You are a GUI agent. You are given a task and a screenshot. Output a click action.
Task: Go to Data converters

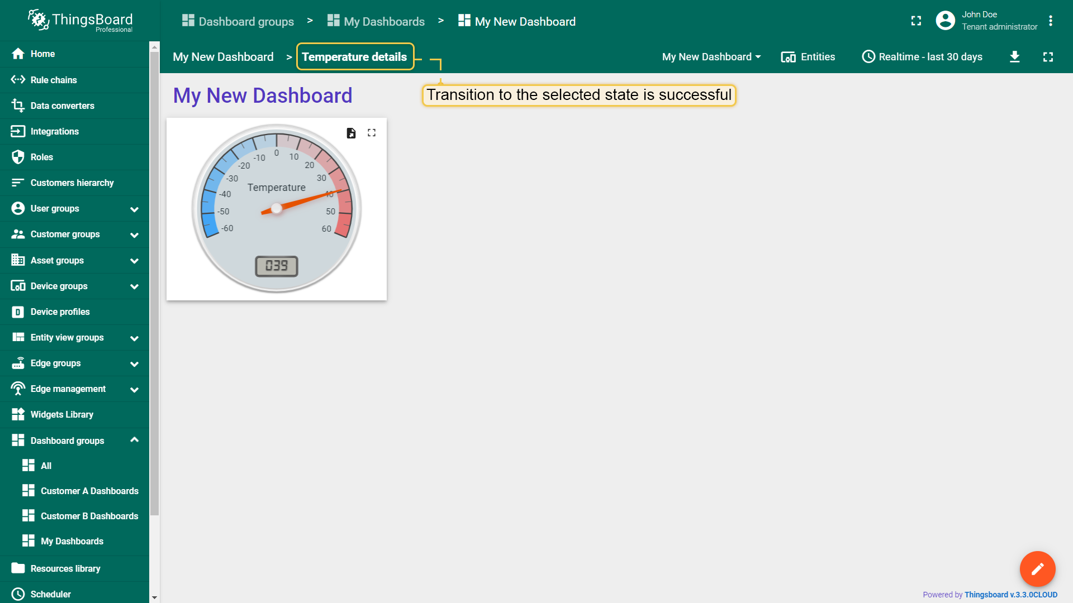coord(74,106)
